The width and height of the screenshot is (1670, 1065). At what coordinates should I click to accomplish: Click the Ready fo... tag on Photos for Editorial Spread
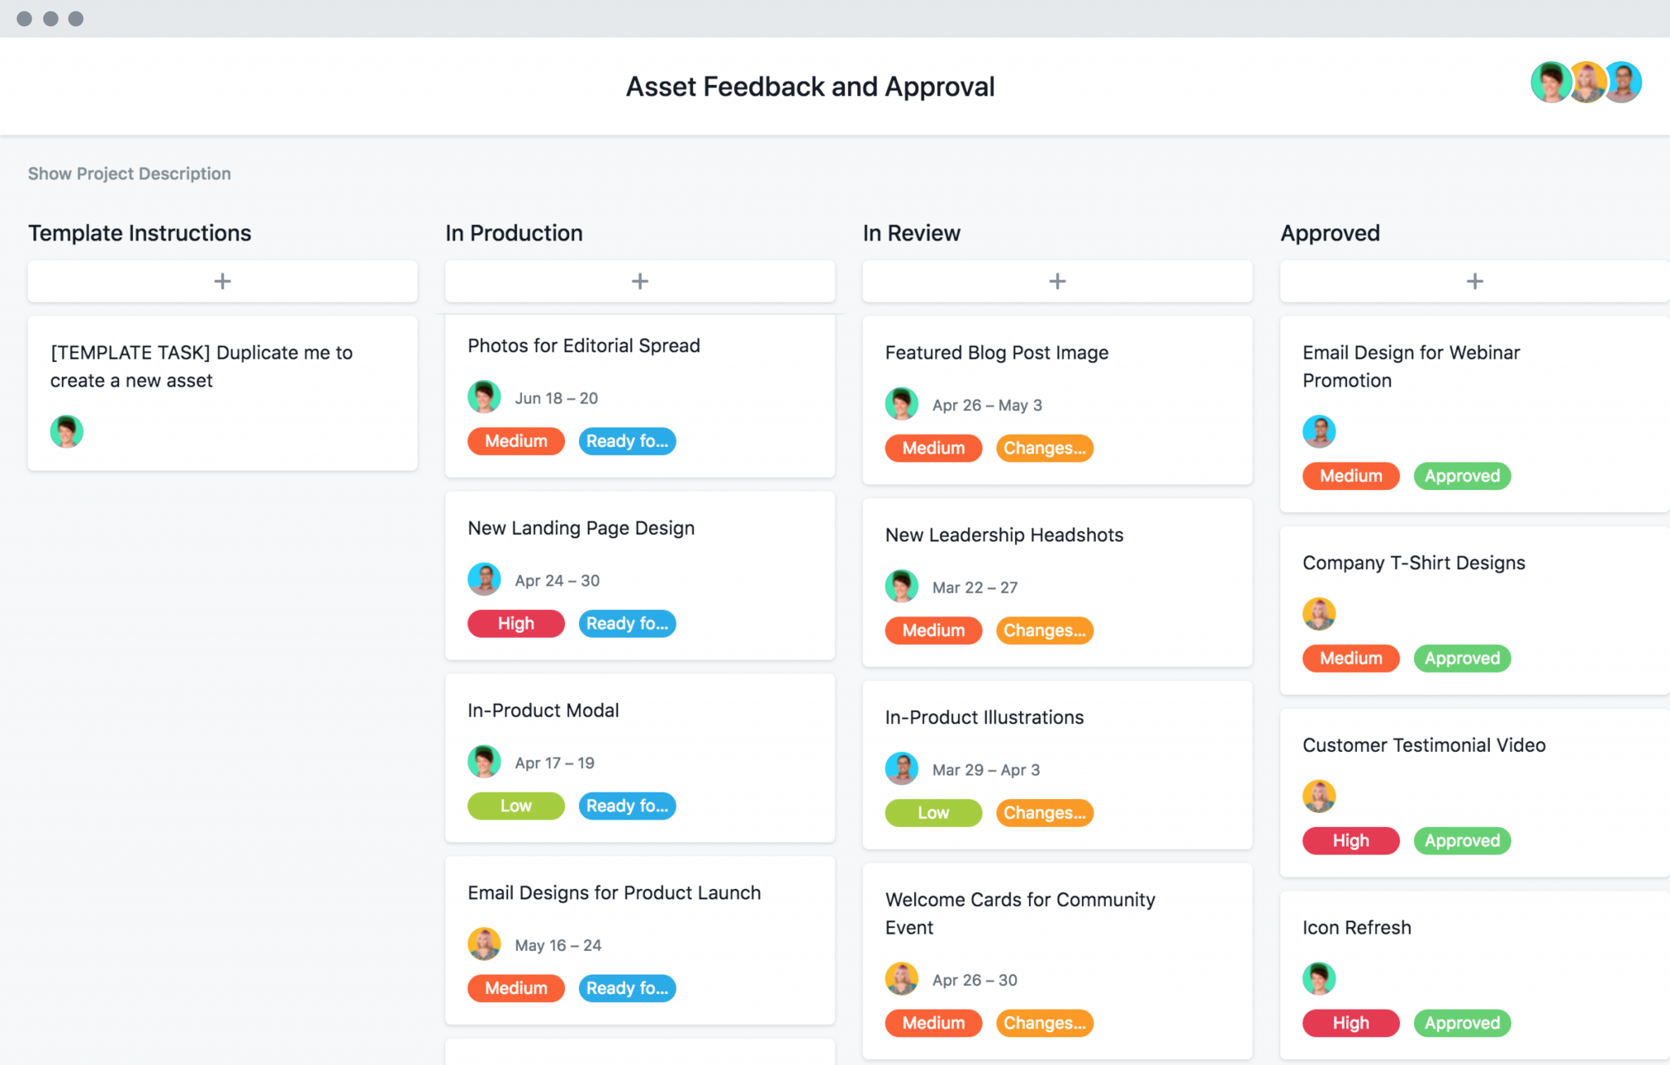pyautogui.click(x=627, y=441)
